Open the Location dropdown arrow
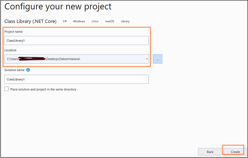 coord(147,59)
